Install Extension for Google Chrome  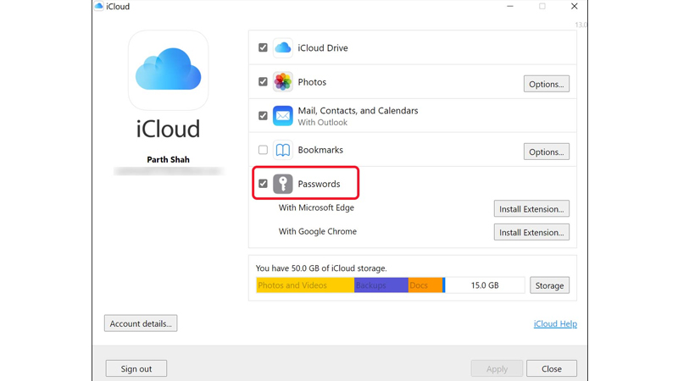531,232
